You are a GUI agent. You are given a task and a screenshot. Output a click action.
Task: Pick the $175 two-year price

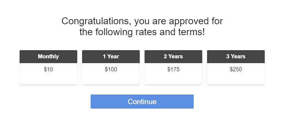(173, 70)
